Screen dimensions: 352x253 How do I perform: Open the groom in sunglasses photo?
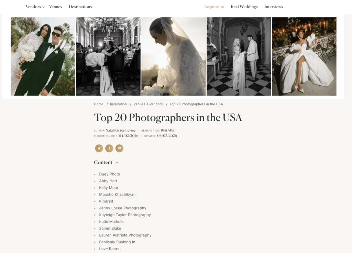[43, 56]
